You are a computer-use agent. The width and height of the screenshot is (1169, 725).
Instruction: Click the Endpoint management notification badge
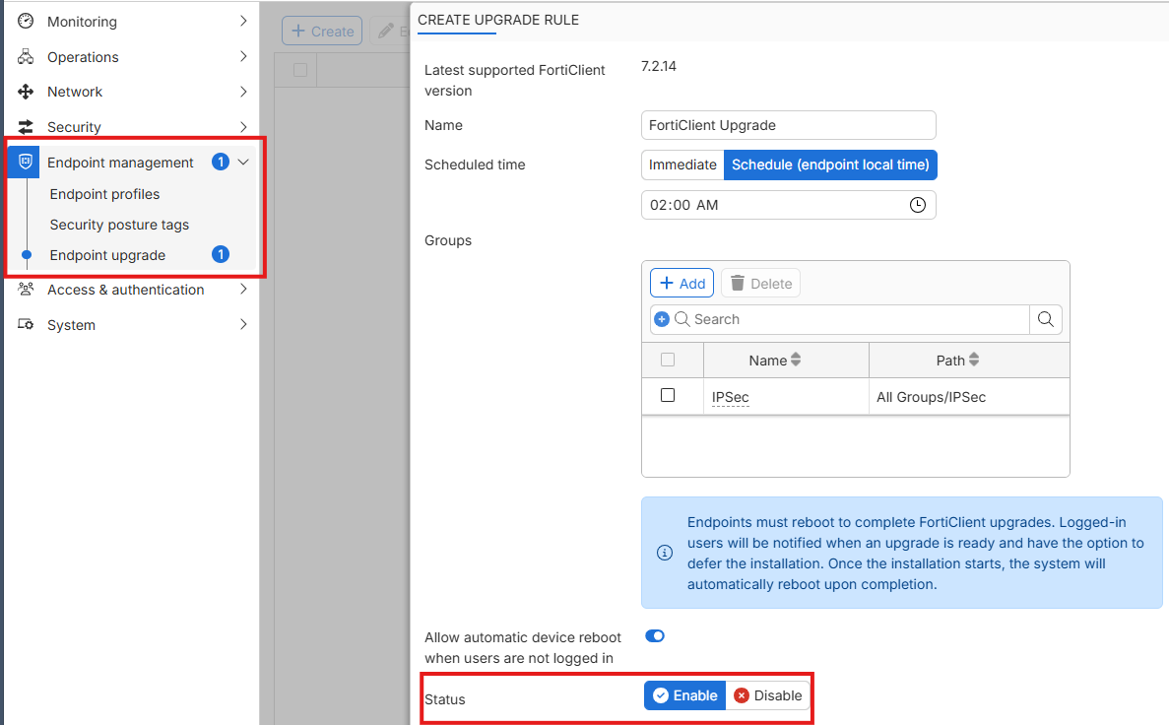[x=220, y=162]
